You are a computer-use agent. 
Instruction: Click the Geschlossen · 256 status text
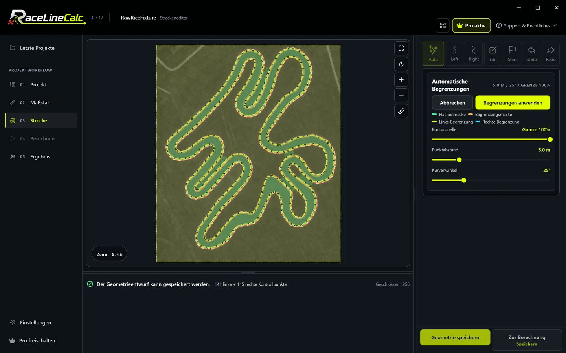point(393,284)
